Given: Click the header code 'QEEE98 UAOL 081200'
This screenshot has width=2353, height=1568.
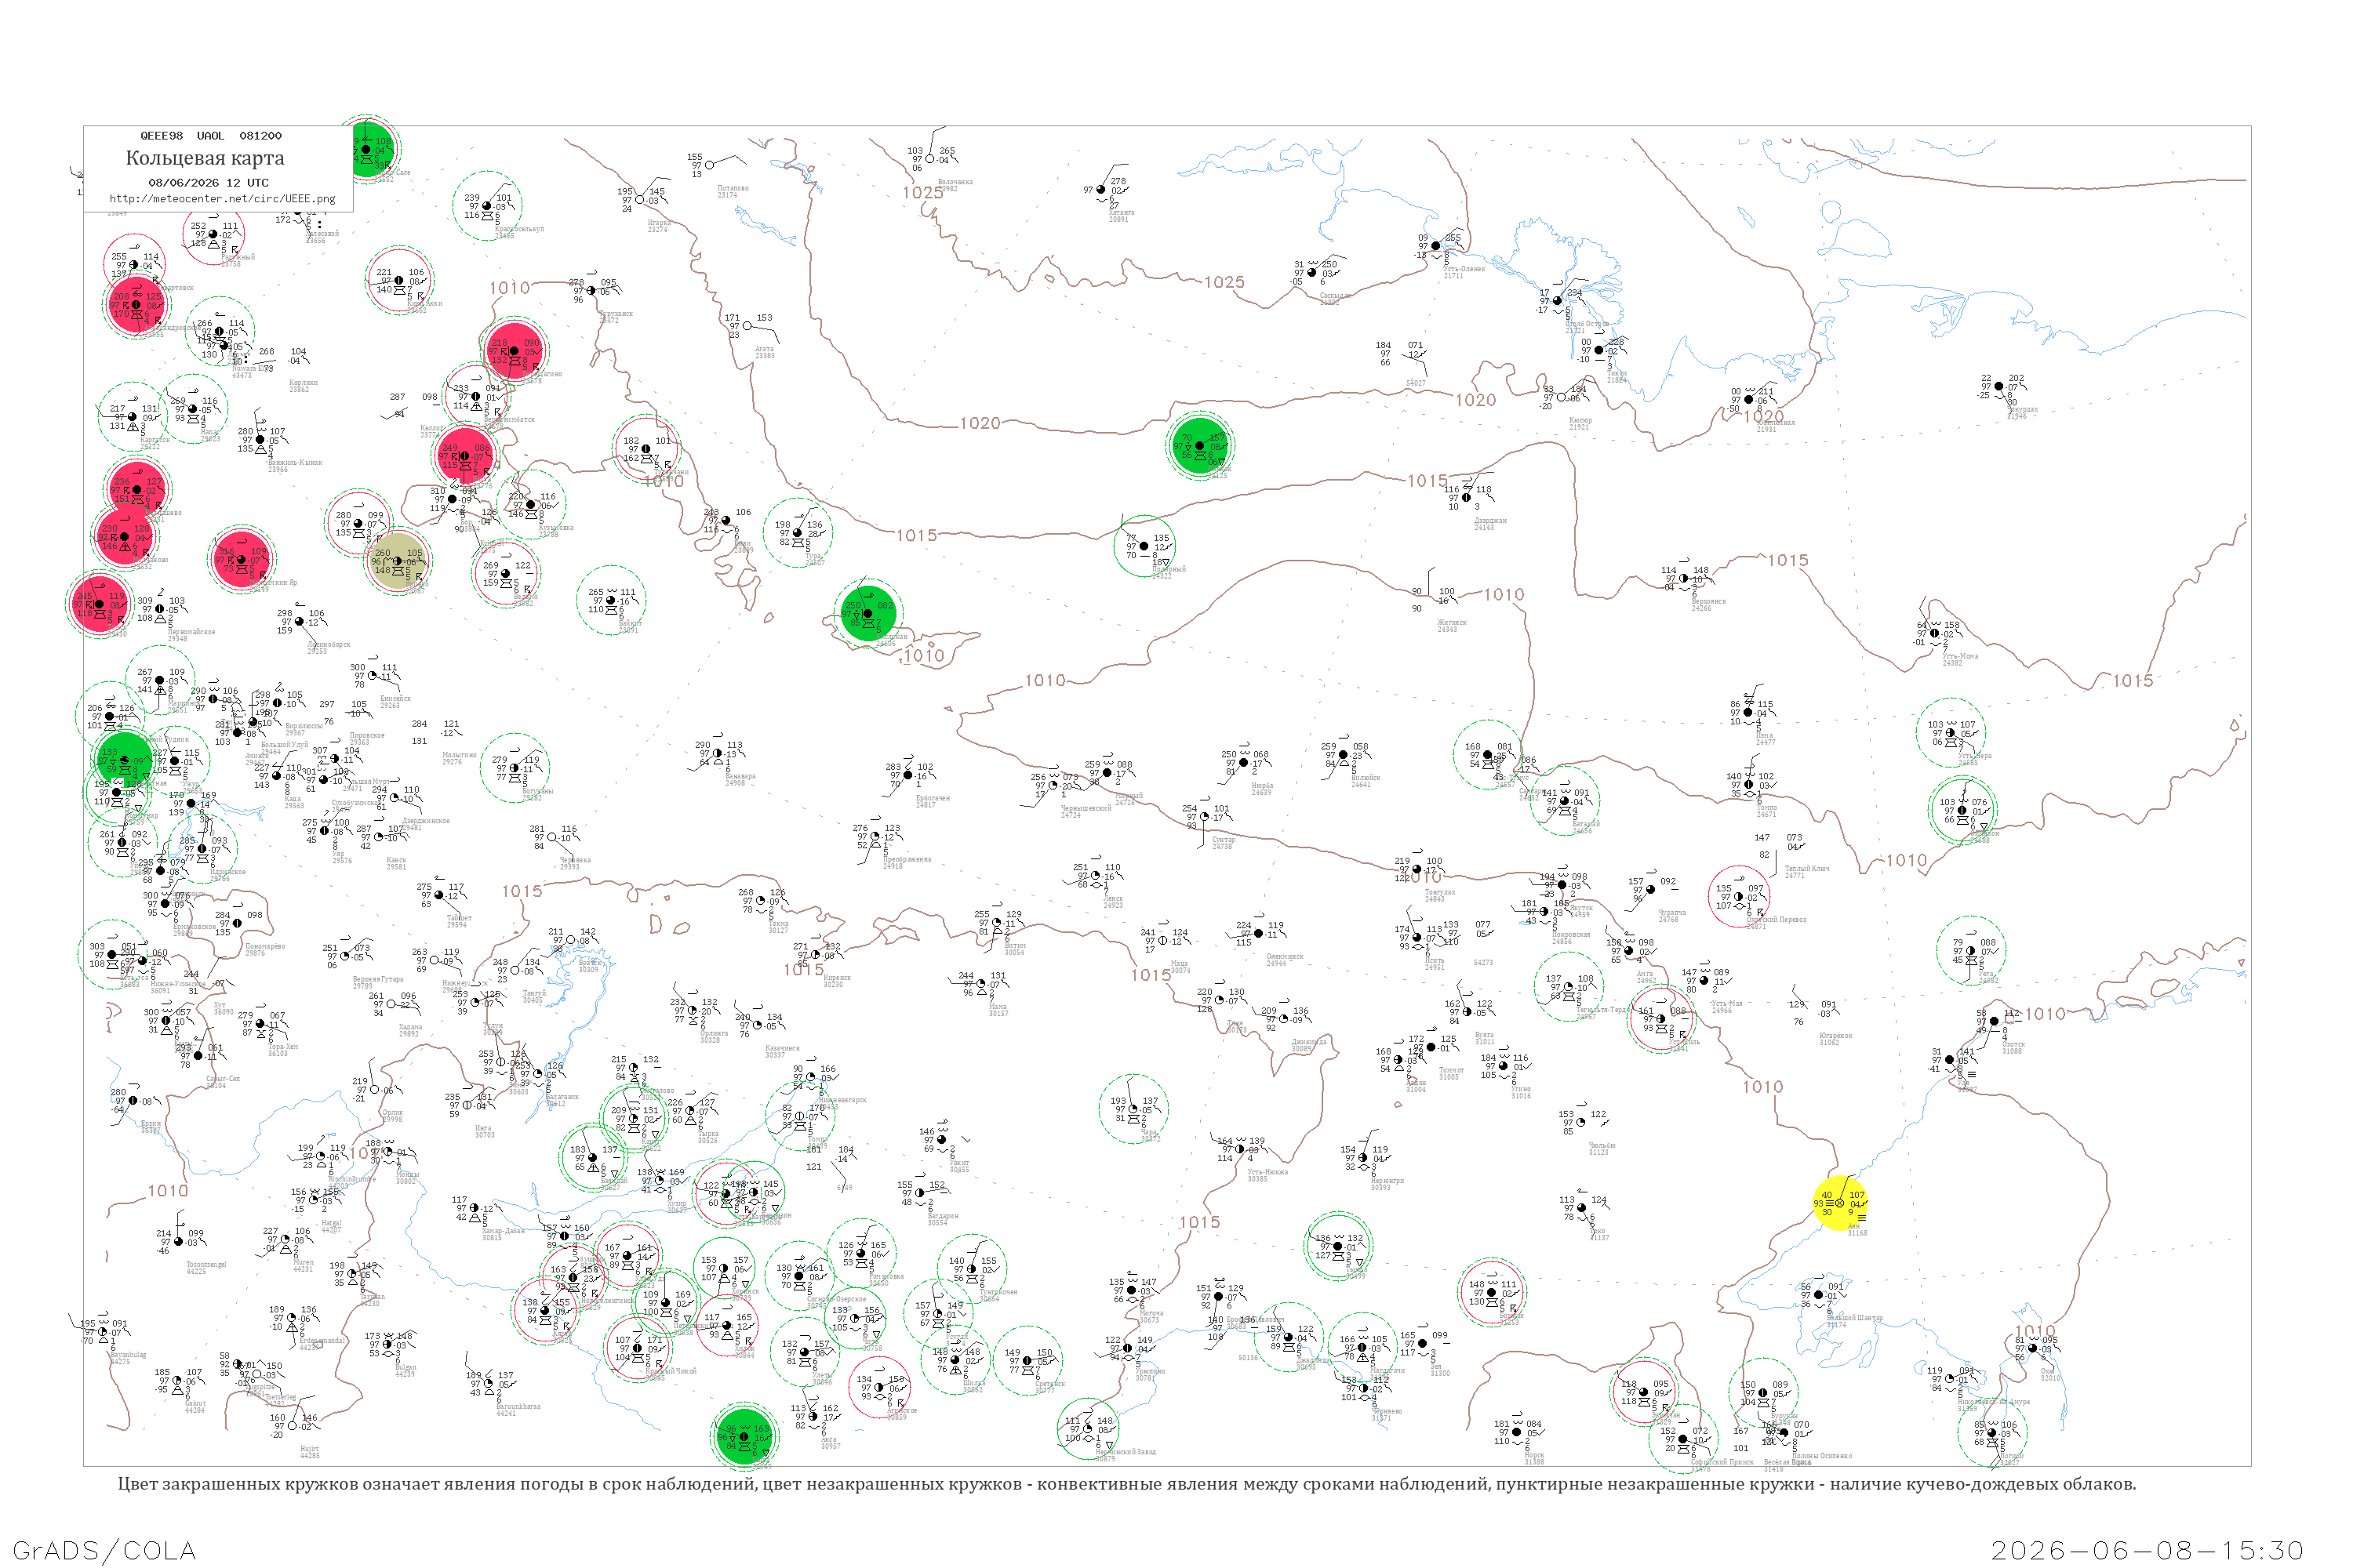Looking at the screenshot, I should [x=211, y=136].
